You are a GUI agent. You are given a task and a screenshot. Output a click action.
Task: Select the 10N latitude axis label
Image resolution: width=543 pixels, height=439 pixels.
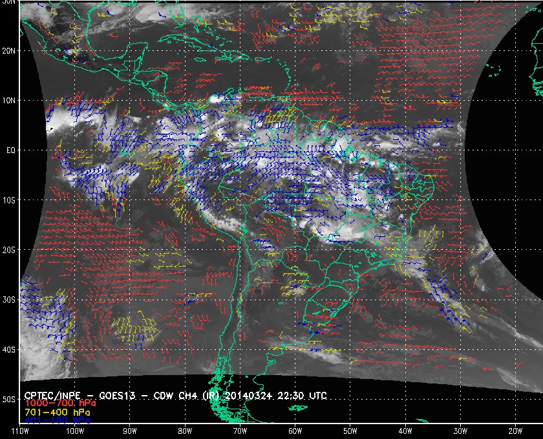[8, 101]
